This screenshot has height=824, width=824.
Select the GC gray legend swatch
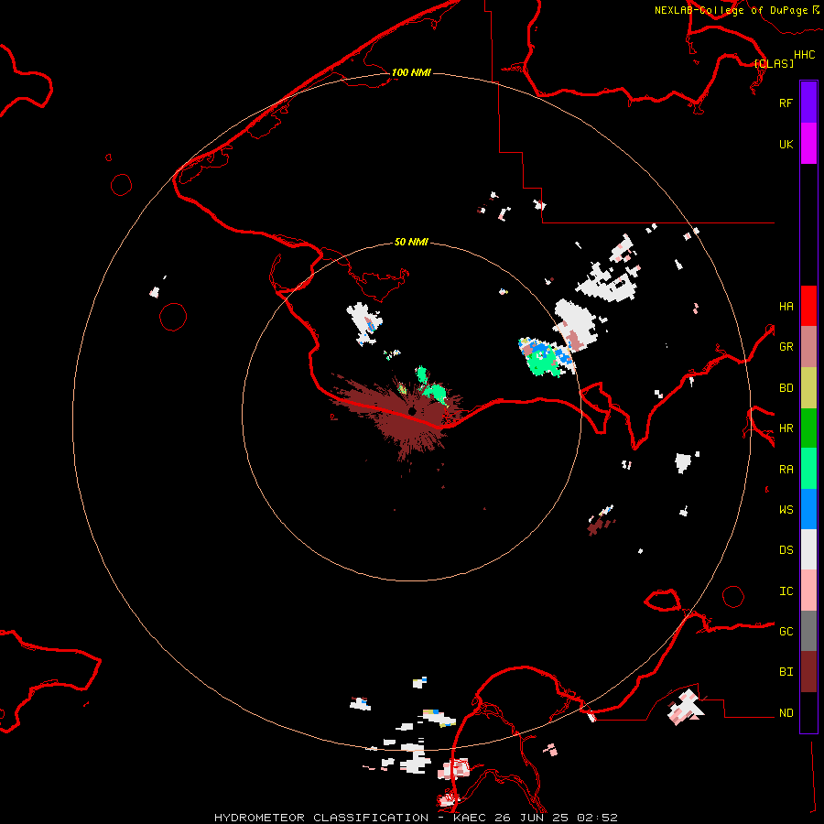coord(808,631)
